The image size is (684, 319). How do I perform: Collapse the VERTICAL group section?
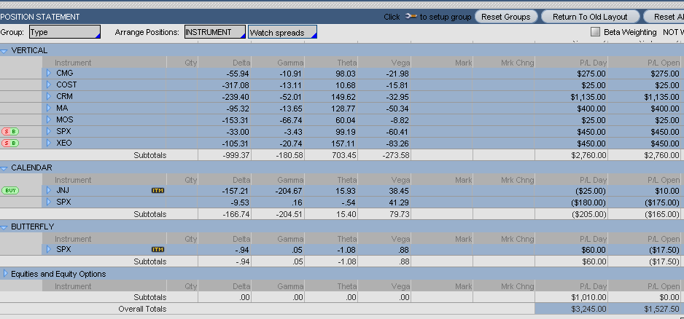pos(4,51)
